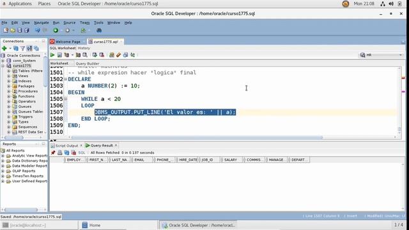Click the Reports panel horizontal scrollbar
409x230 pixels.
(21, 210)
